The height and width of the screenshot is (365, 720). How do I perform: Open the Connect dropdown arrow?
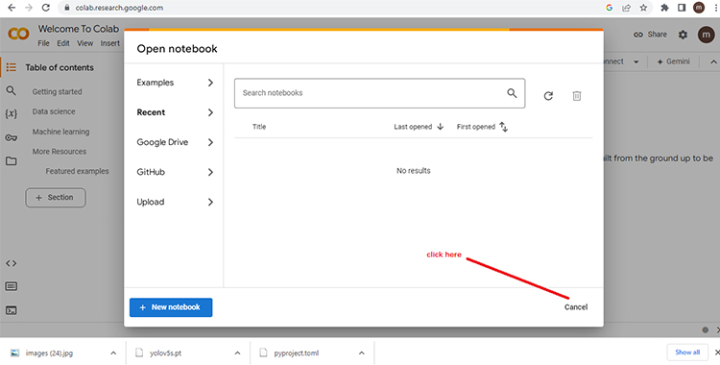point(636,62)
